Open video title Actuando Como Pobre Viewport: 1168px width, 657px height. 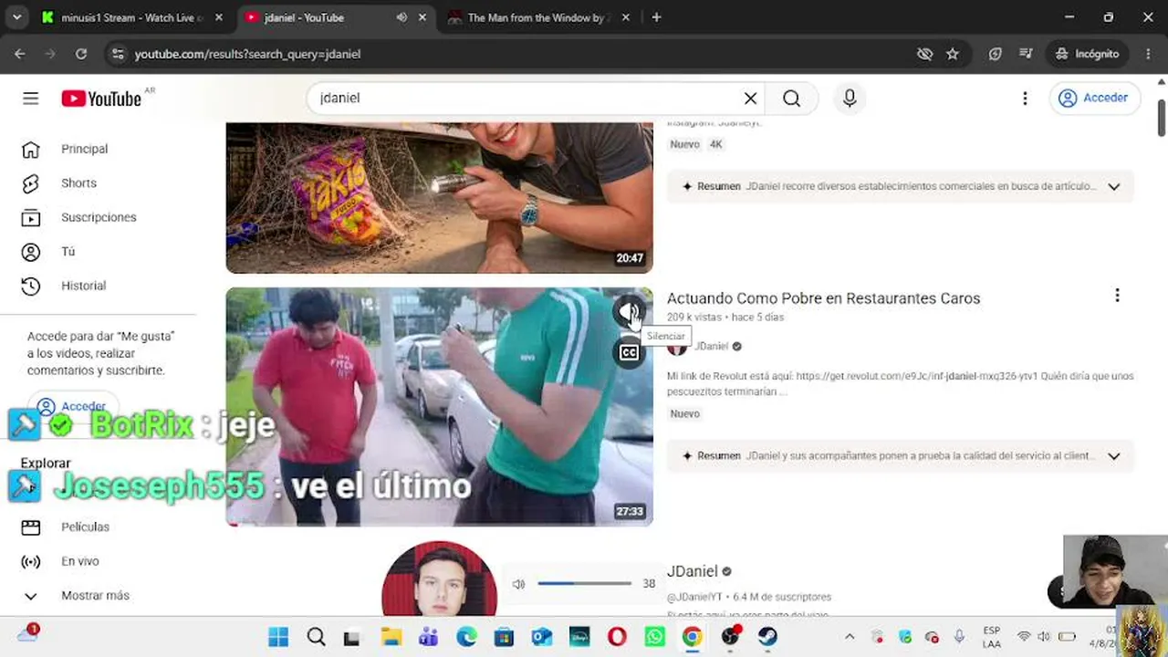[823, 298]
